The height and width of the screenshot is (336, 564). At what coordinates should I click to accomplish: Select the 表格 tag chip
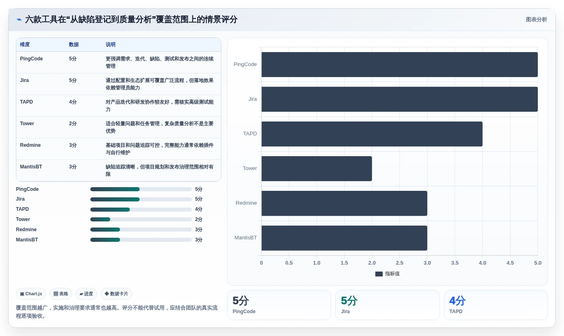click(x=61, y=294)
